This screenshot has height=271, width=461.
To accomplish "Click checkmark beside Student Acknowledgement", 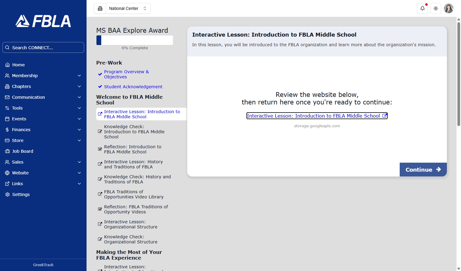I will [x=100, y=86].
